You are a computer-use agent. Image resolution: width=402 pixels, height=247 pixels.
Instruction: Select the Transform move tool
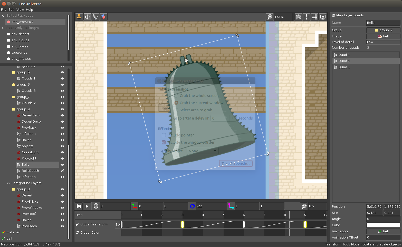pyautogui.click(x=87, y=17)
